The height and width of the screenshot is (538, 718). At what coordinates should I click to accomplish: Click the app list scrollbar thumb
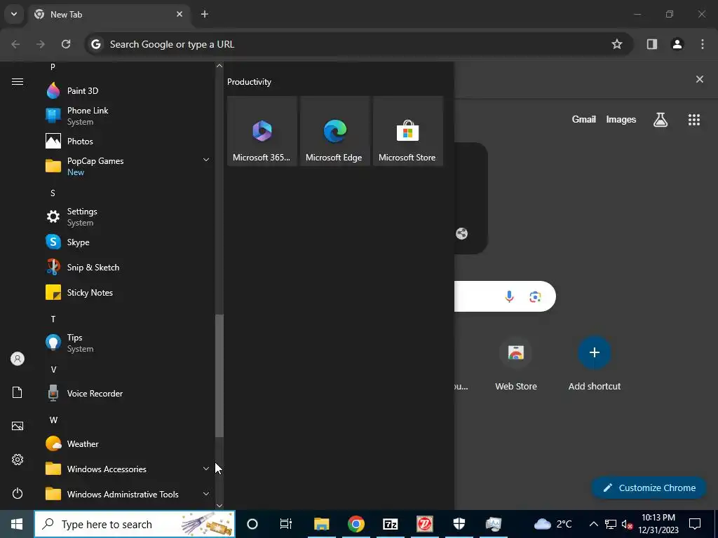pyautogui.click(x=219, y=375)
